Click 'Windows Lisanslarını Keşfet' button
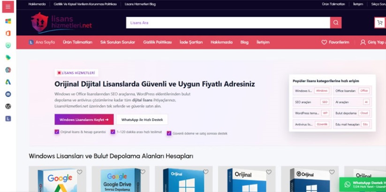 coord(84,120)
